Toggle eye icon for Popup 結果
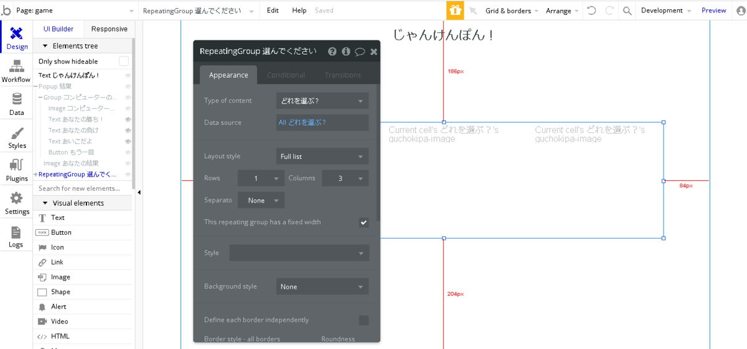 (x=128, y=86)
